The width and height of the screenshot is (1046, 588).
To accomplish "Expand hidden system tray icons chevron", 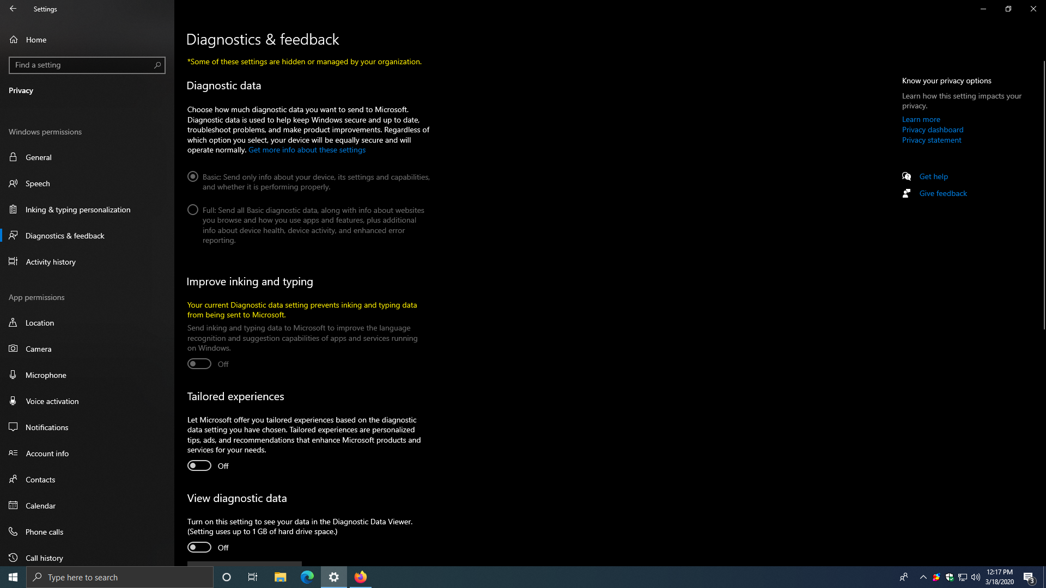I will pyautogui.click(x=923, y=577).
